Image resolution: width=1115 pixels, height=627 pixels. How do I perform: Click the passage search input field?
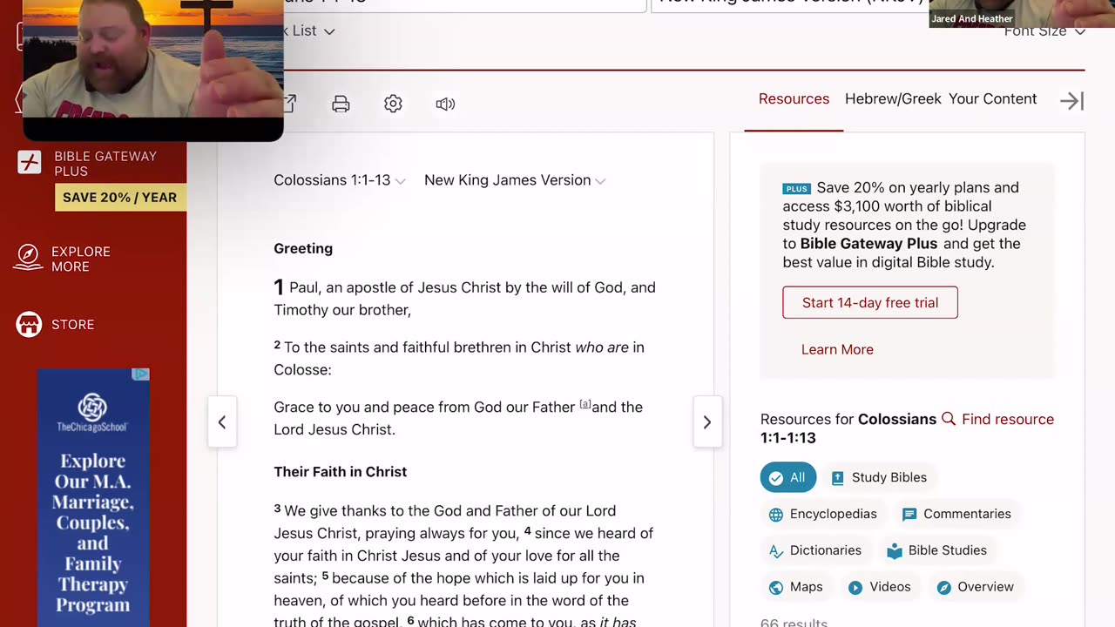coord(464,5)
